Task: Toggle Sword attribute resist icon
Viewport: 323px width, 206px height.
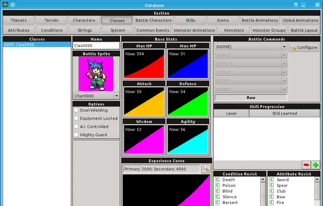Action: pyautogui.click(x=272, y=179)
